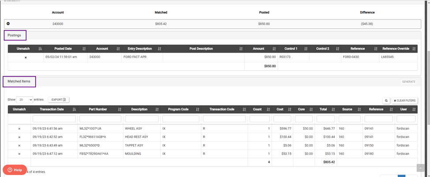Collapse the account 243000 breakdown row

click(x=8, y=24)
